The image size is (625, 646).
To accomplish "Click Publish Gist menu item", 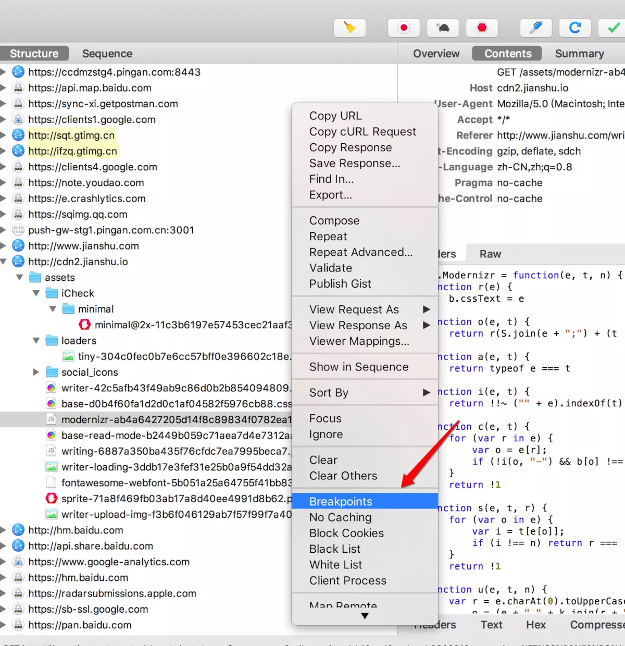I will (x=365, y=284).
